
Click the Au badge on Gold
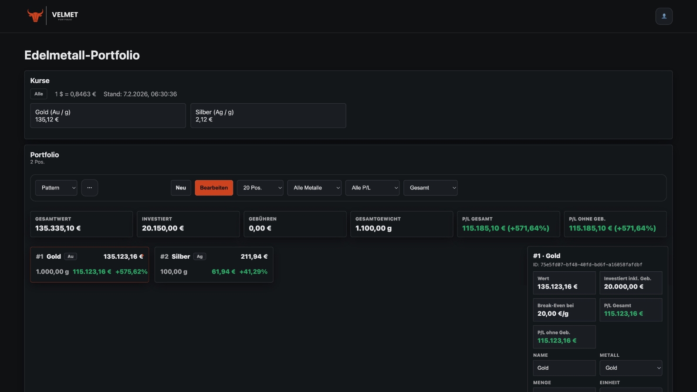pyautogui.click(x=71, y=257)
